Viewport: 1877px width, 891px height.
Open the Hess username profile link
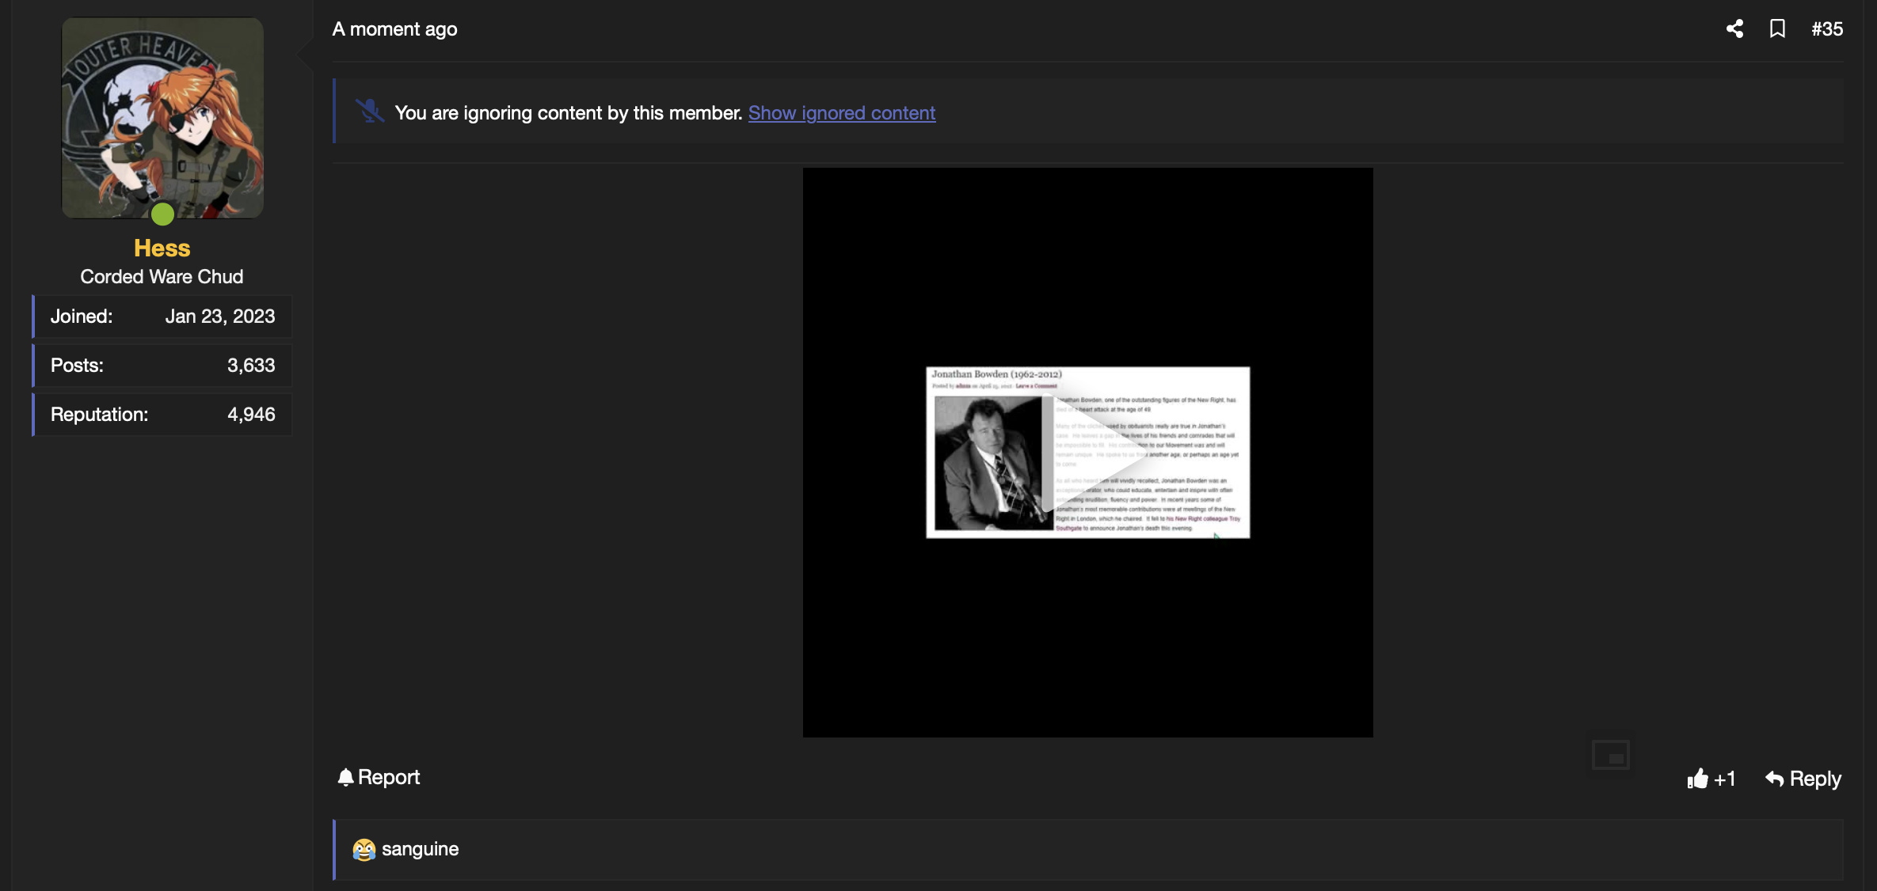click(162, 248)
